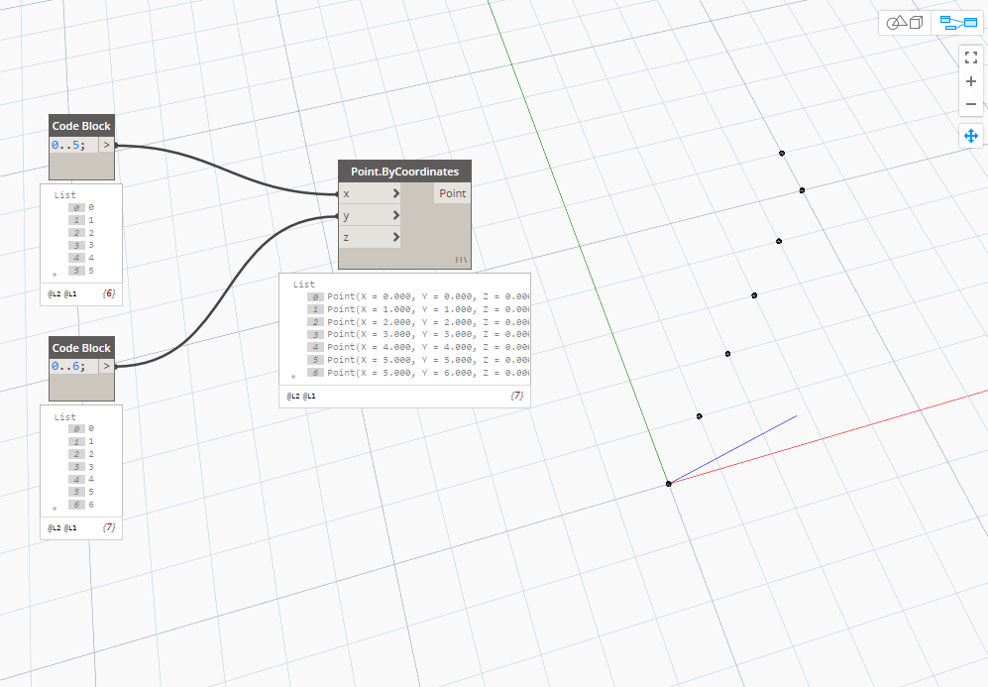
Task: Select the pan navigation icon
Action: click(x=970, y=136)
